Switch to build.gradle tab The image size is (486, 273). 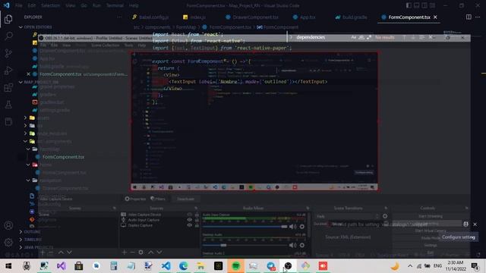[x=351, y=17]
